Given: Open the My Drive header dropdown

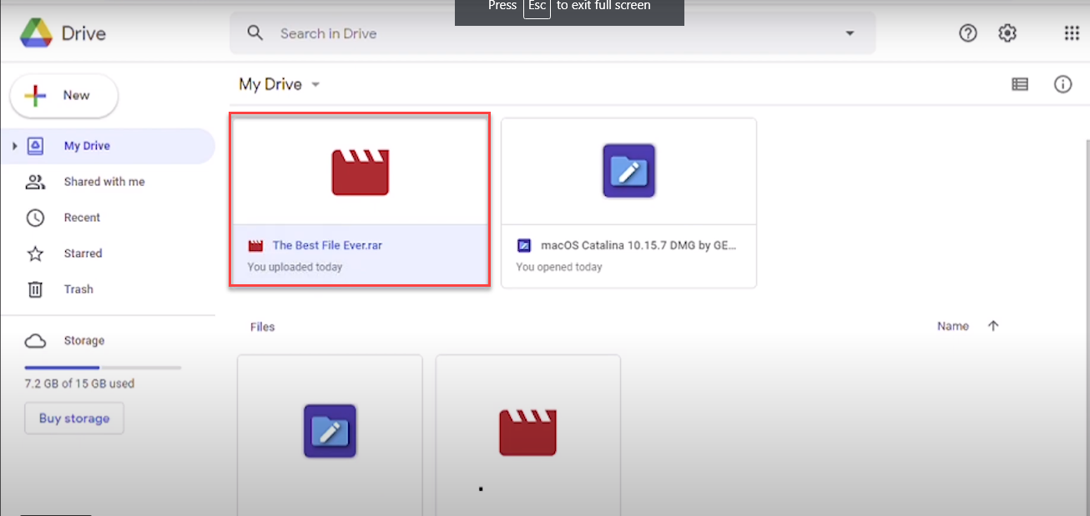Looking at the screenshot, I should [315, 85].
